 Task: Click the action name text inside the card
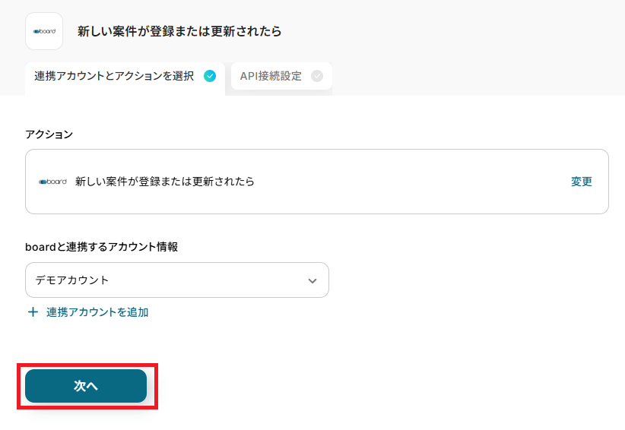[165, 182]
